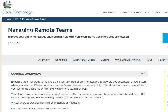View the PDUs section
Screen dimensions: 168x112
[x=149, y=60]
